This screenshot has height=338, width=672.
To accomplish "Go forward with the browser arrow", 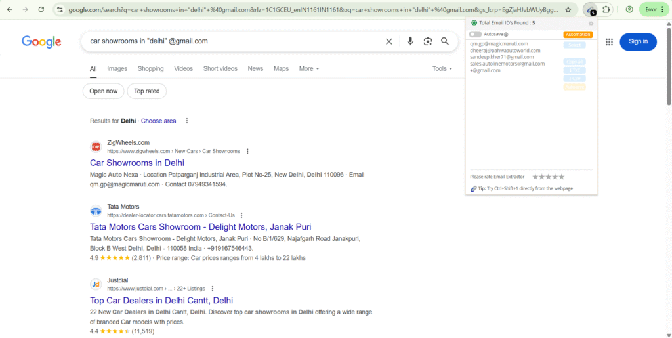I will (x=26, y=9).
